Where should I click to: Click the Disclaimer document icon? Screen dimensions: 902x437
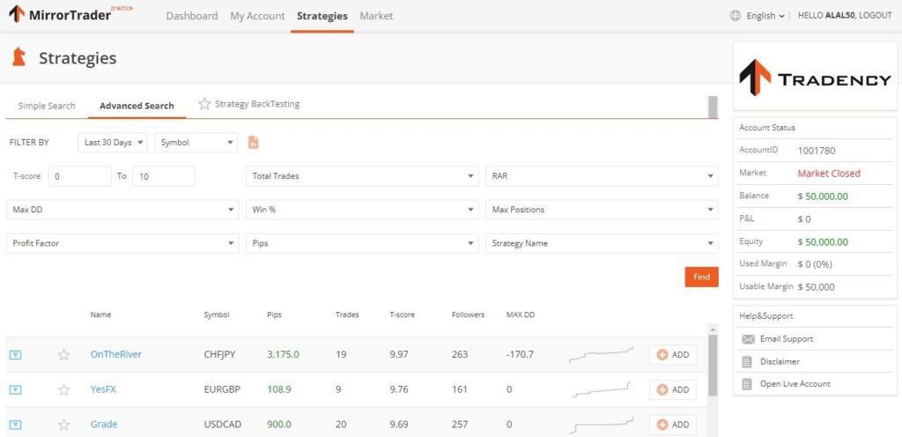[748, 361]
